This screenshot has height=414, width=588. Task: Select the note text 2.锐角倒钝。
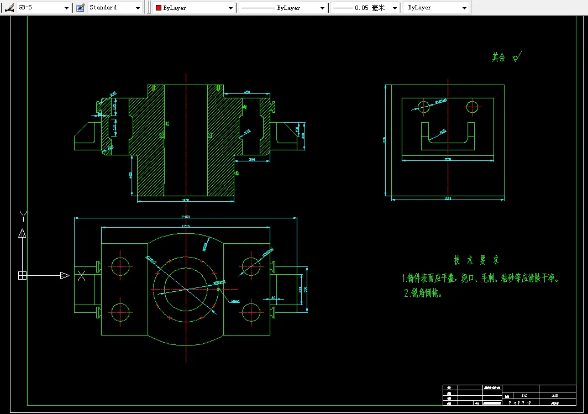pyautogui.click(x=423, y=293)
